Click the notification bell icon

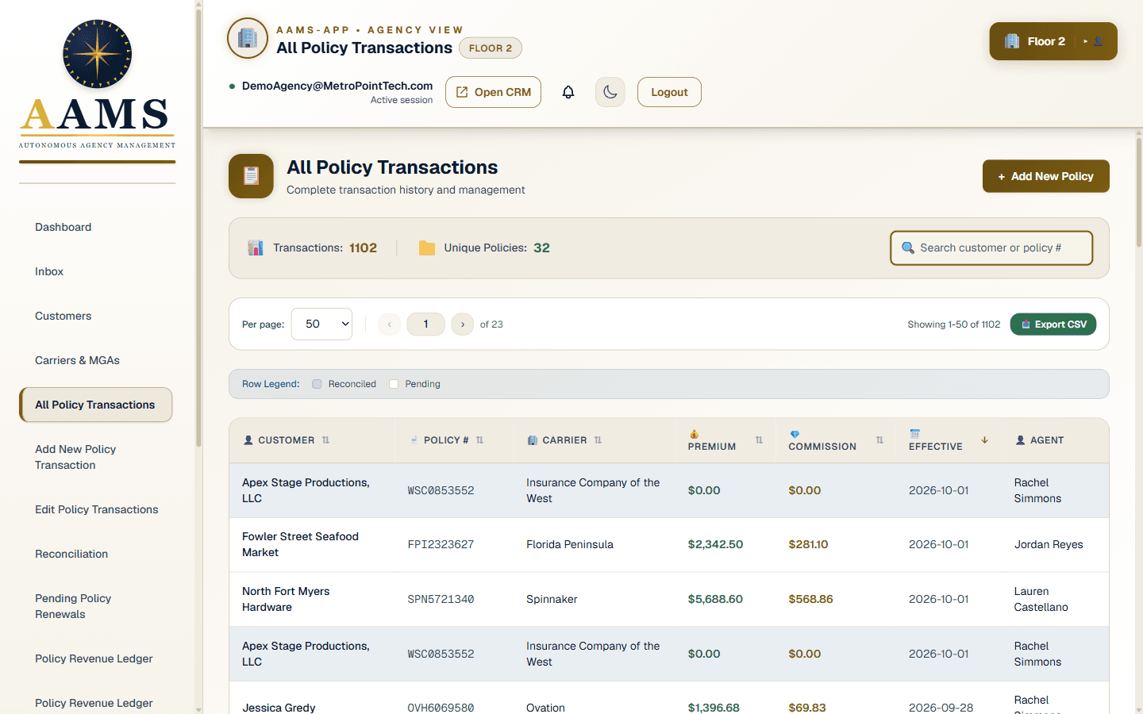pyautogui.click(x=568, y=92)
